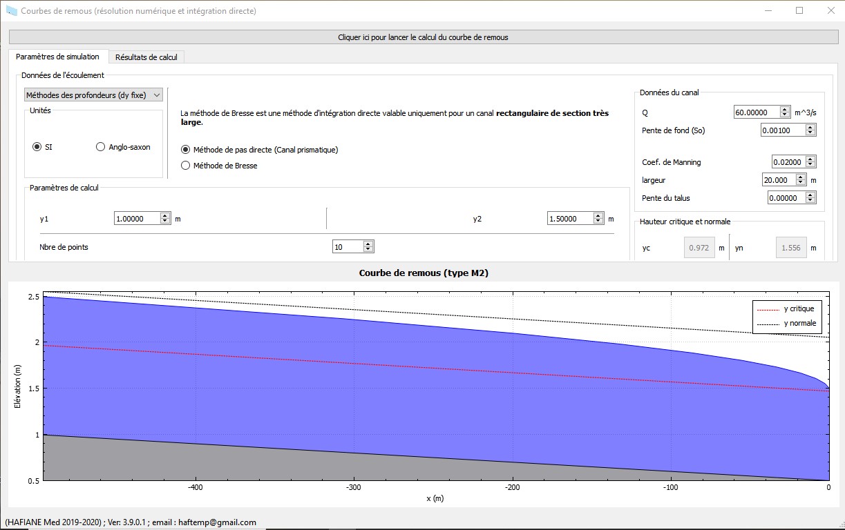Adjust the Q value with its spinner
The width and height of the screenshot is (845, 530).
tap(784, 112)
